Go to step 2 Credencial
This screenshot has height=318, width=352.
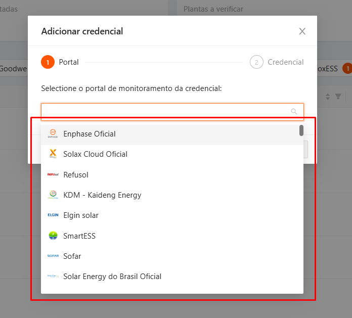256,62
